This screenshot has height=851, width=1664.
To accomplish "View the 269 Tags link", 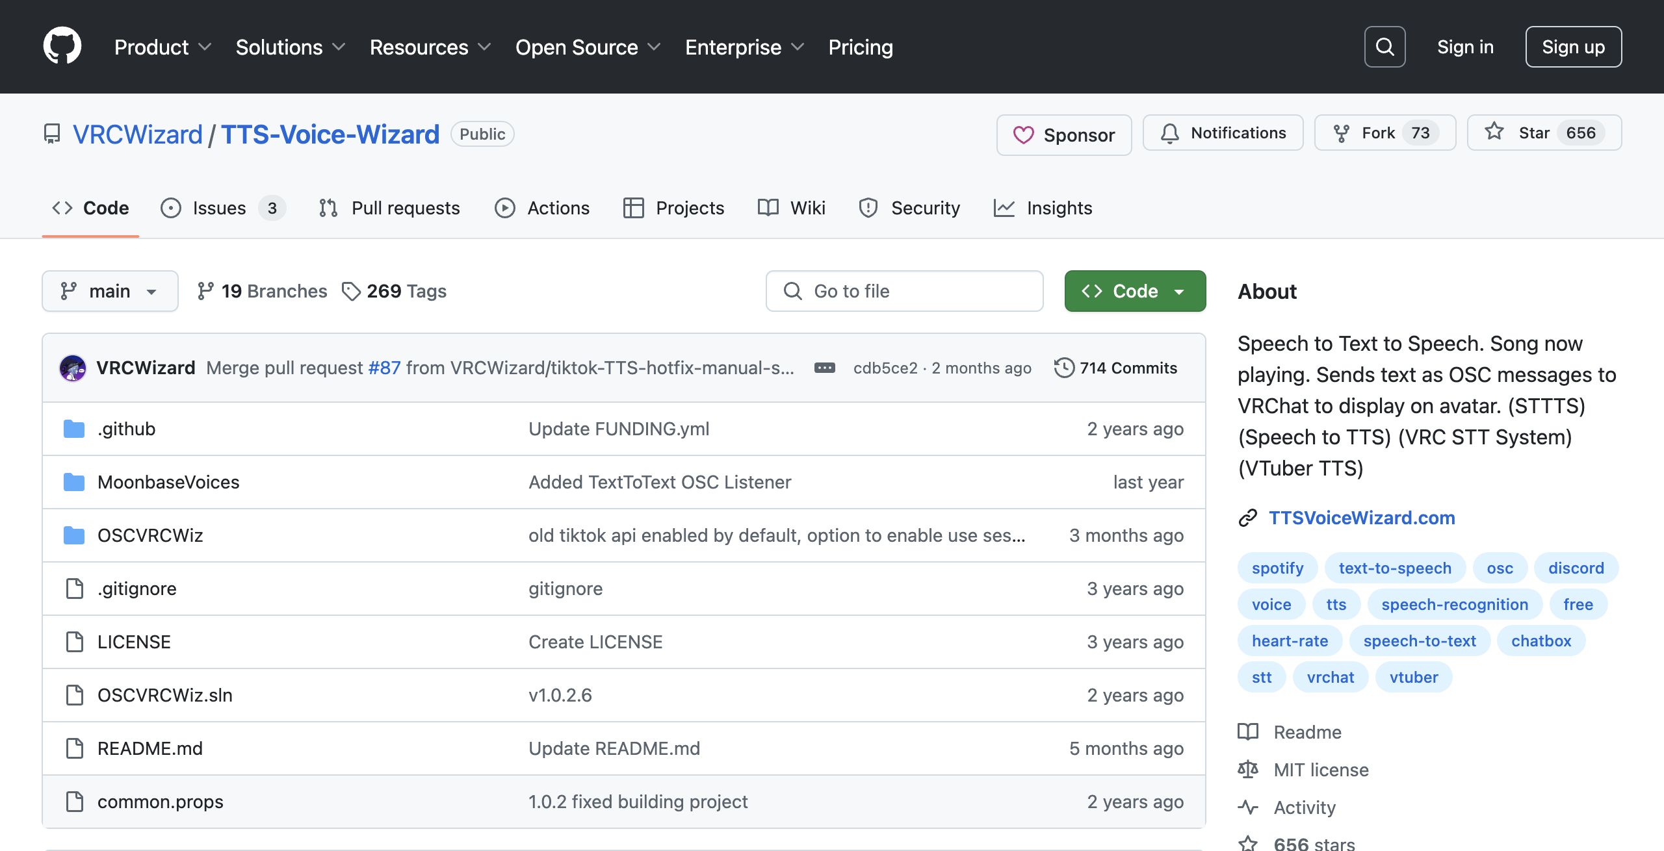I will coord(394,291).
